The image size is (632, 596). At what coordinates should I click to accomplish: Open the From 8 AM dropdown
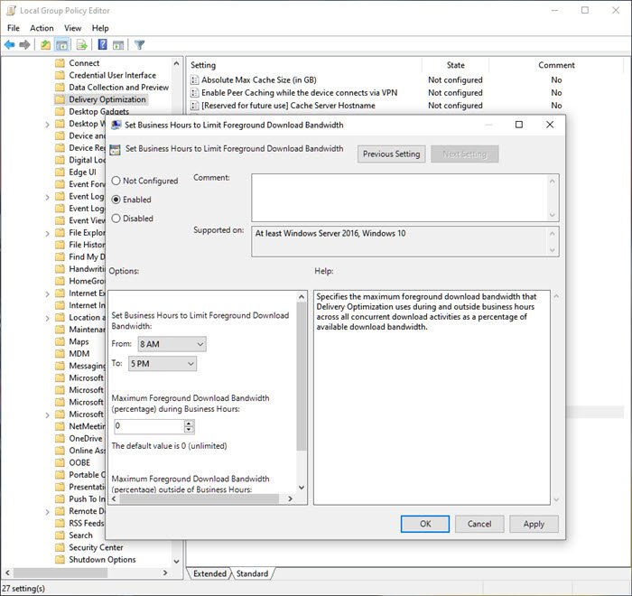pyautogui.click(x=172, y=344)
